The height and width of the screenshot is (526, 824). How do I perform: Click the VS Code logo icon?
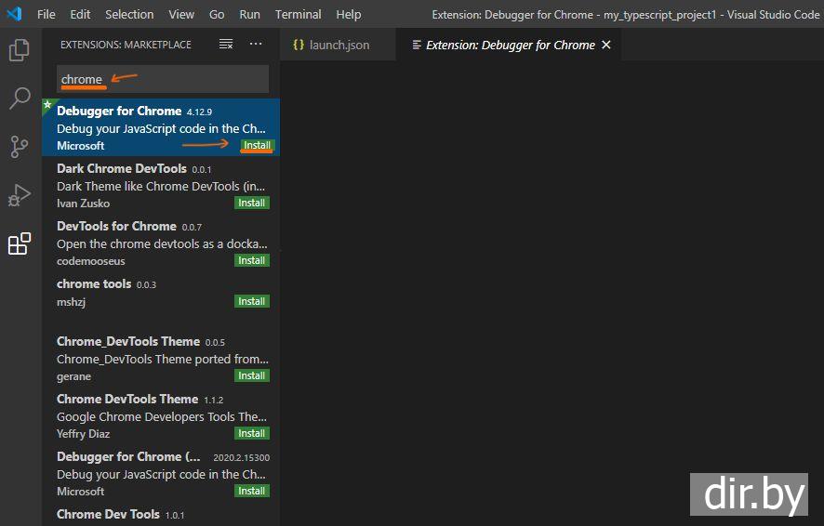[14, 14]
